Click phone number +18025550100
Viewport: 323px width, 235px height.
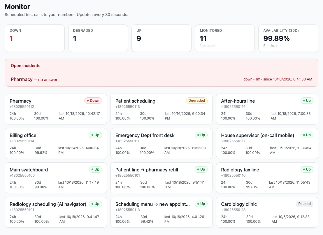coord(22,176)
